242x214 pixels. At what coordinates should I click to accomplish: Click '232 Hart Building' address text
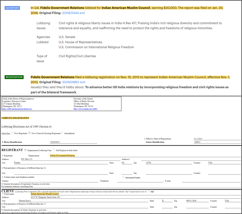click(x=81, y=104)
